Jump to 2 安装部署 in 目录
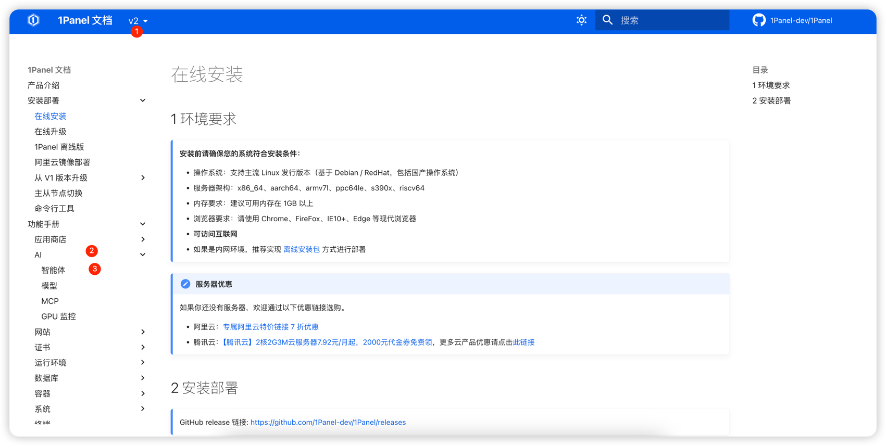This screenshot has height=446, width=886. (771, 100)
